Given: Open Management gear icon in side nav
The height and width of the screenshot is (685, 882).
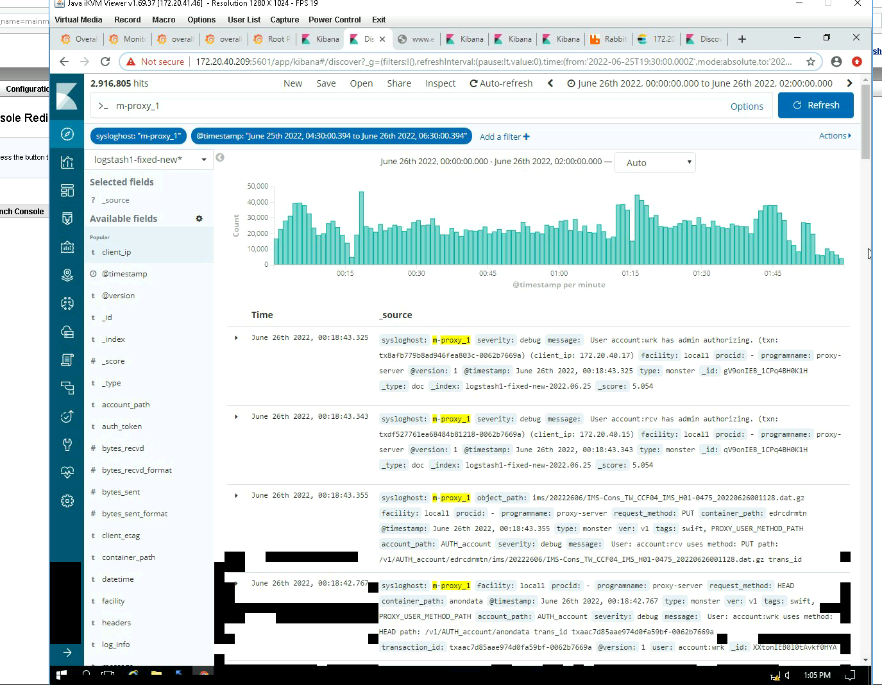Looking at the screenshot, I should coord(67,501).
